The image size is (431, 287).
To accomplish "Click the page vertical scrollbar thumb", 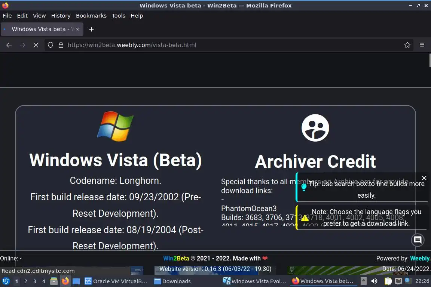I will point(430,61).
